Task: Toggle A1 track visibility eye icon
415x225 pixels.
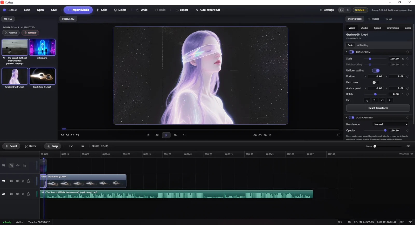Action: pyautogui.click(x=11, y=194)
